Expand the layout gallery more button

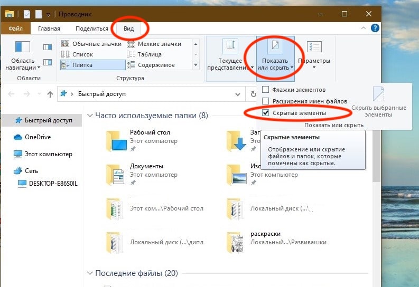pos(195,65)
